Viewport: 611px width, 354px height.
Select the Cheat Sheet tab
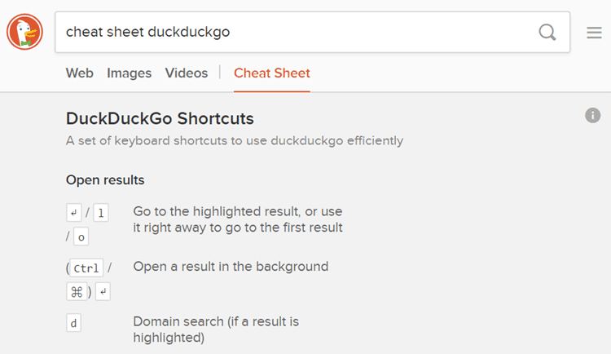click(x=271, y=73)
